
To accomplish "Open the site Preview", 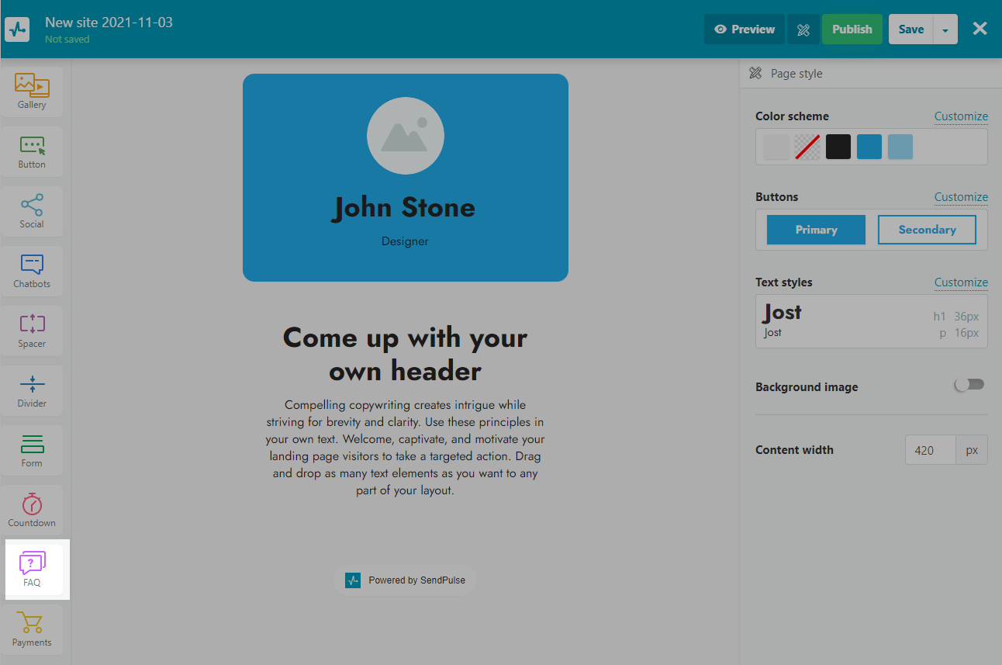I will pos(745,29).
